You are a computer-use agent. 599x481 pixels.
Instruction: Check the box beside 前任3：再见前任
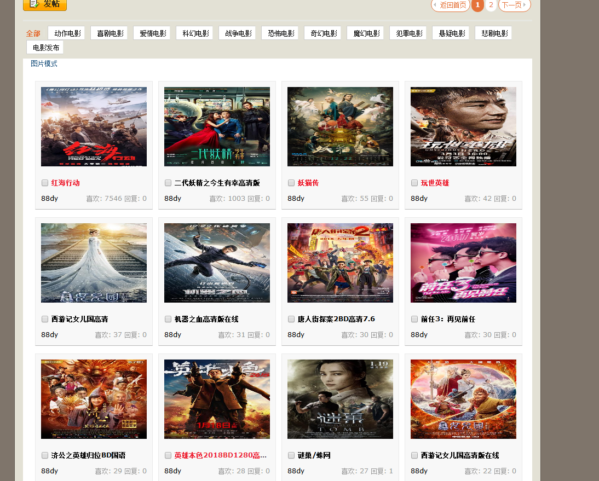414,319
